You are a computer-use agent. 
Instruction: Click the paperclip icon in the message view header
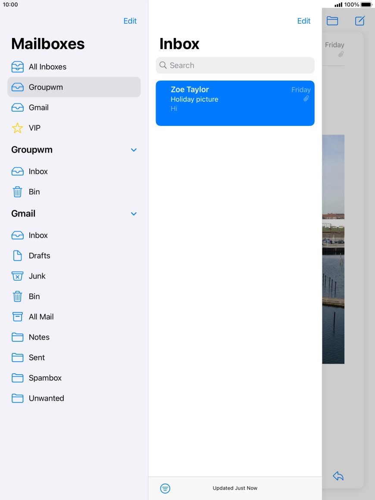(341, 54)
